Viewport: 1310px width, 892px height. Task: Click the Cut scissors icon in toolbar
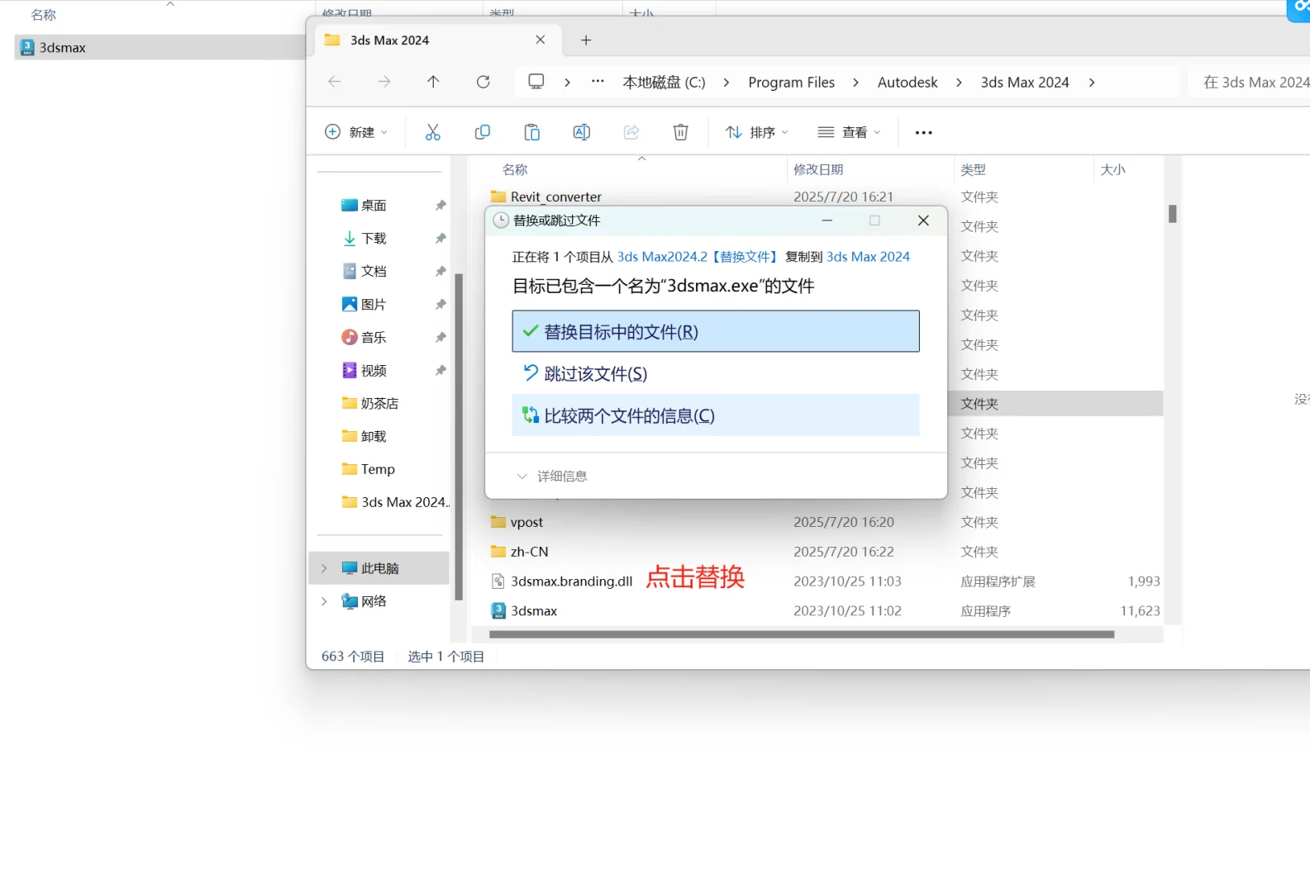tap(432, 132)
